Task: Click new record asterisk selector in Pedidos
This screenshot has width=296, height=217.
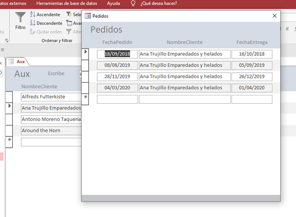Action: [85, 99]
